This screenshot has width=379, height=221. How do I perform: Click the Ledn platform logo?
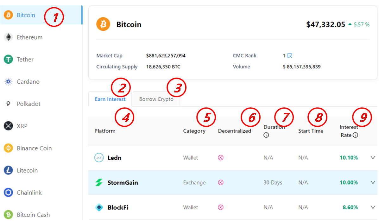(x=99, y=158)
